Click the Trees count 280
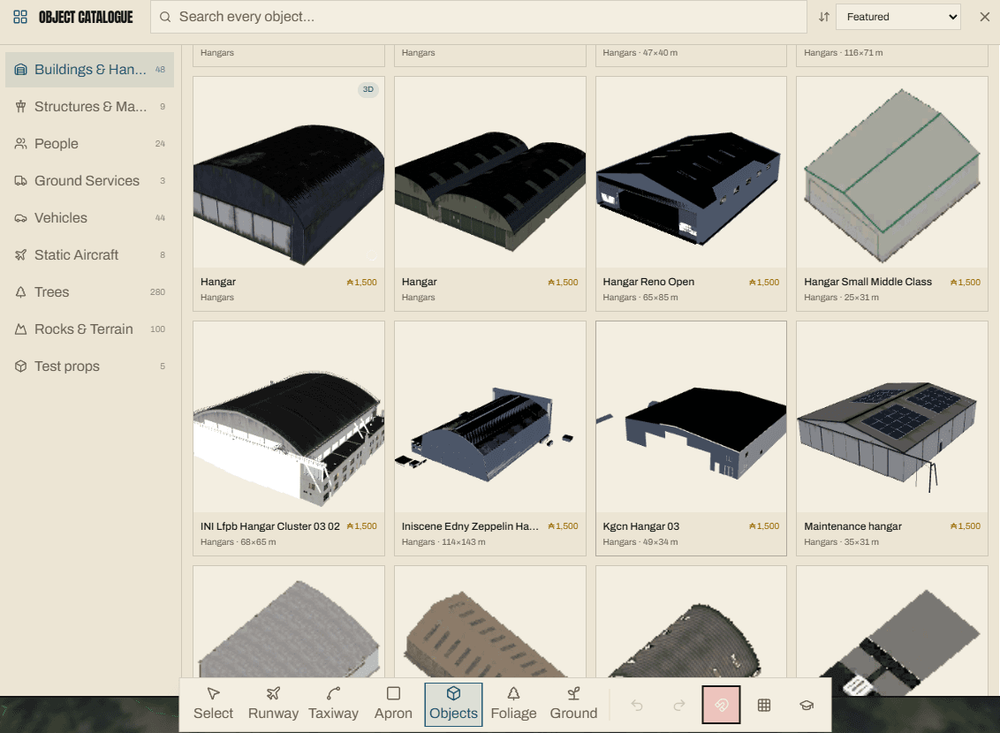 click(157, 292)
